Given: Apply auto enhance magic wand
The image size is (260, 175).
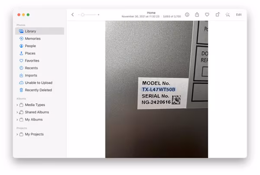Looking at the screenshot, I should click(x=227, y=15).
